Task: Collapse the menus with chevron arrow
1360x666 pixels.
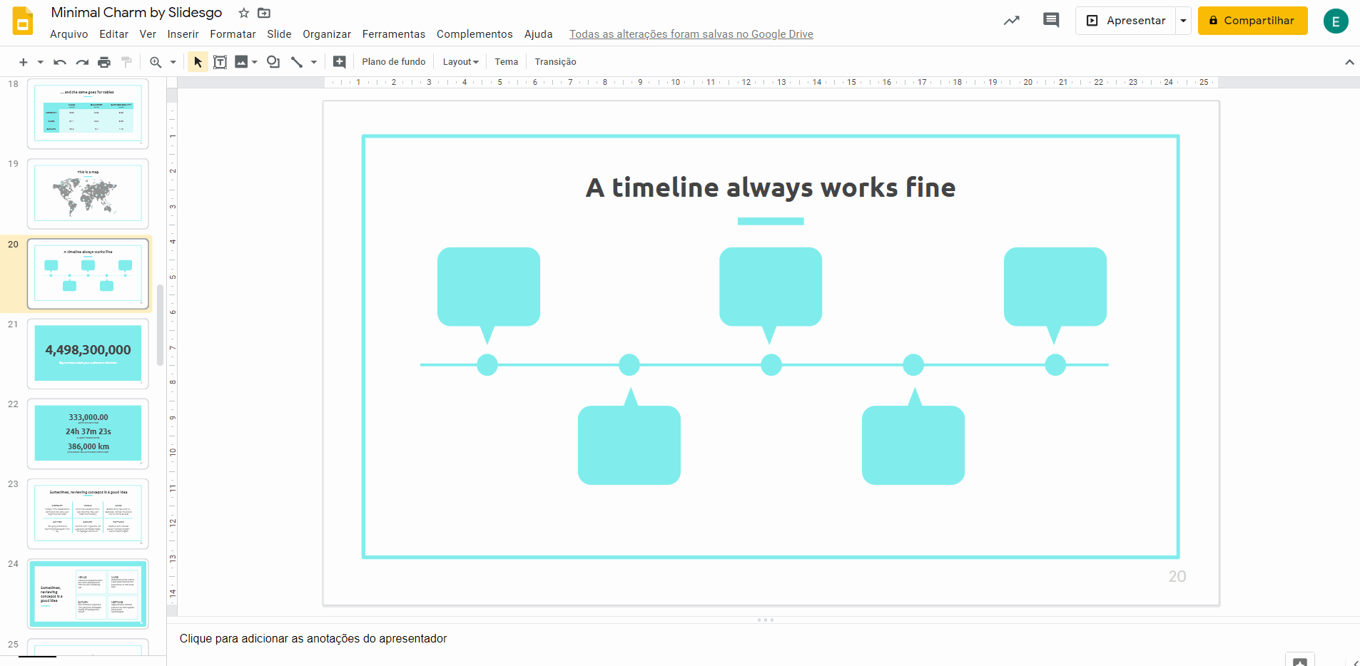Action: [x=1349, y=62]
